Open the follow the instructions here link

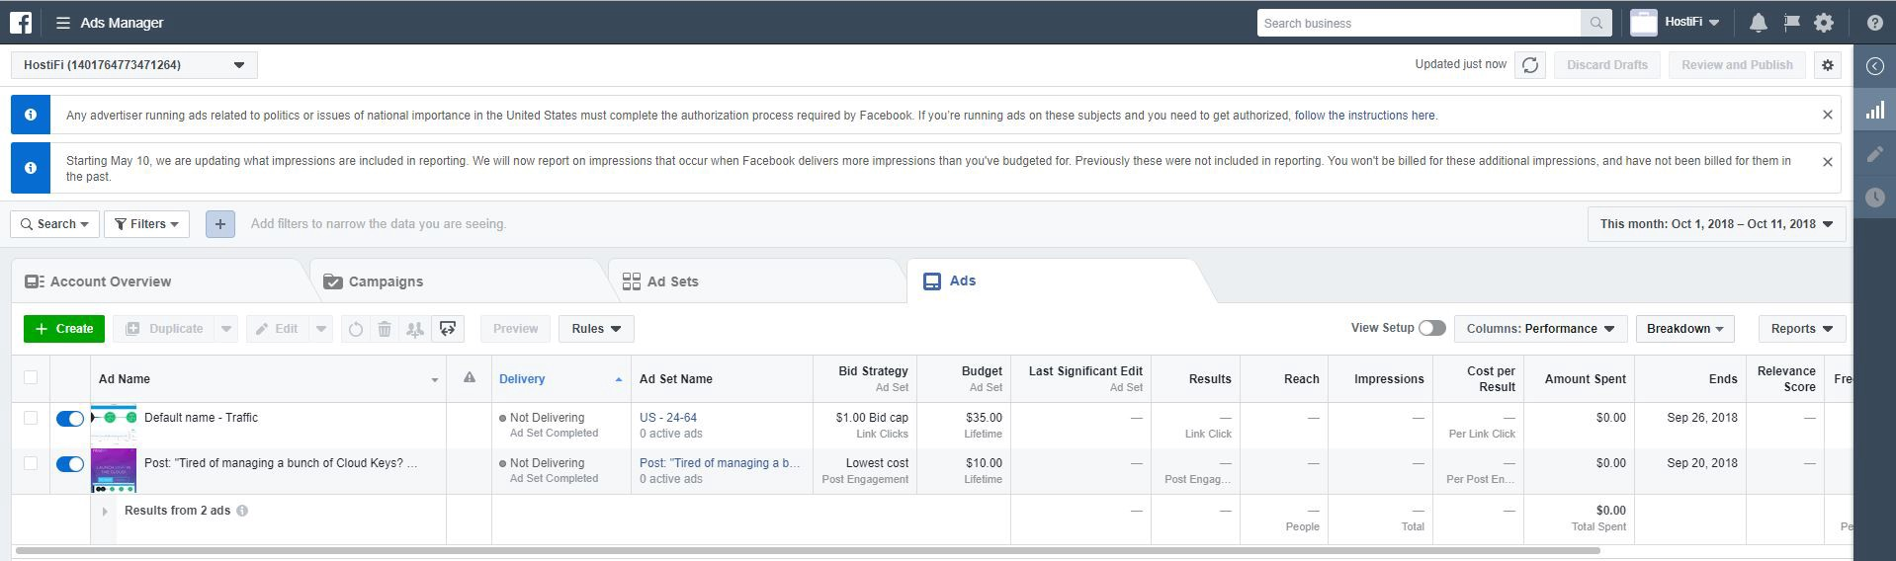pyautogui.click(x=1364, y=116)
